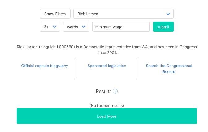Click the Results heading
This screenshot has width=208, height=132.
104,91
